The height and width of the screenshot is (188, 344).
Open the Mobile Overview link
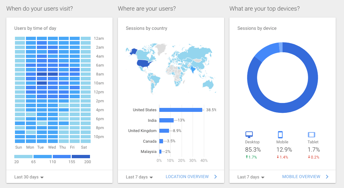(301, 177)
